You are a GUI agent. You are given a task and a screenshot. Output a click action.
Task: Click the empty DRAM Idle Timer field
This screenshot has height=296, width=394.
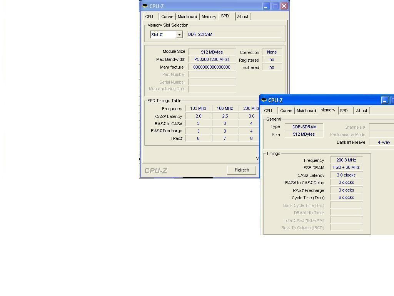(346, 213)
